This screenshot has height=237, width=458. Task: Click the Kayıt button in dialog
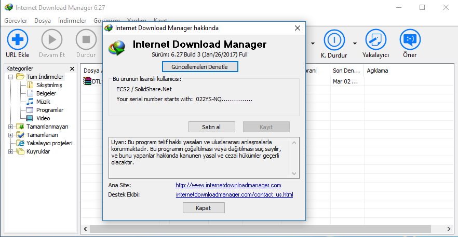click(x=266, y=127)
